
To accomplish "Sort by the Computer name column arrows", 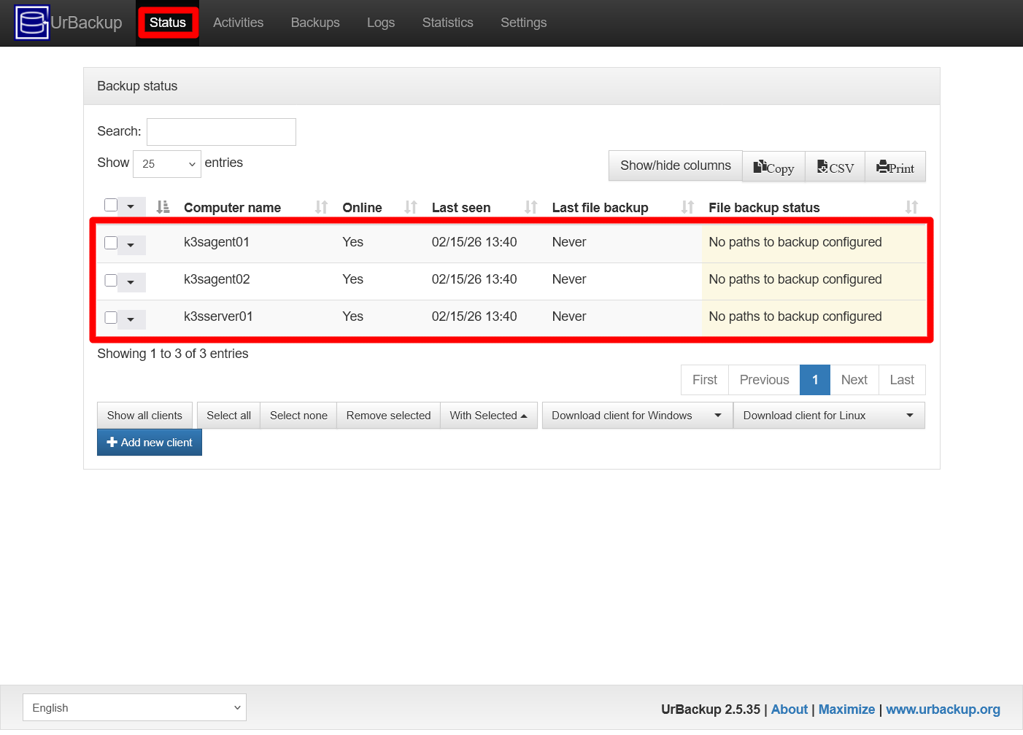I will (321, 207).
